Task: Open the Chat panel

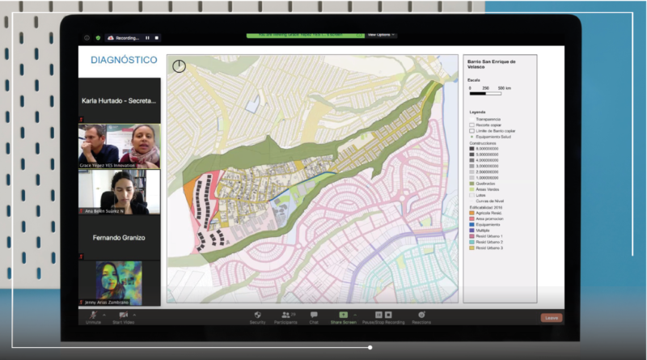Action: (x=314, y=317)
